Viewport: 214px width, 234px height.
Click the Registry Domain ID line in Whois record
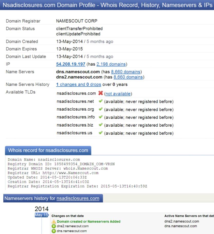click(61, 164)
